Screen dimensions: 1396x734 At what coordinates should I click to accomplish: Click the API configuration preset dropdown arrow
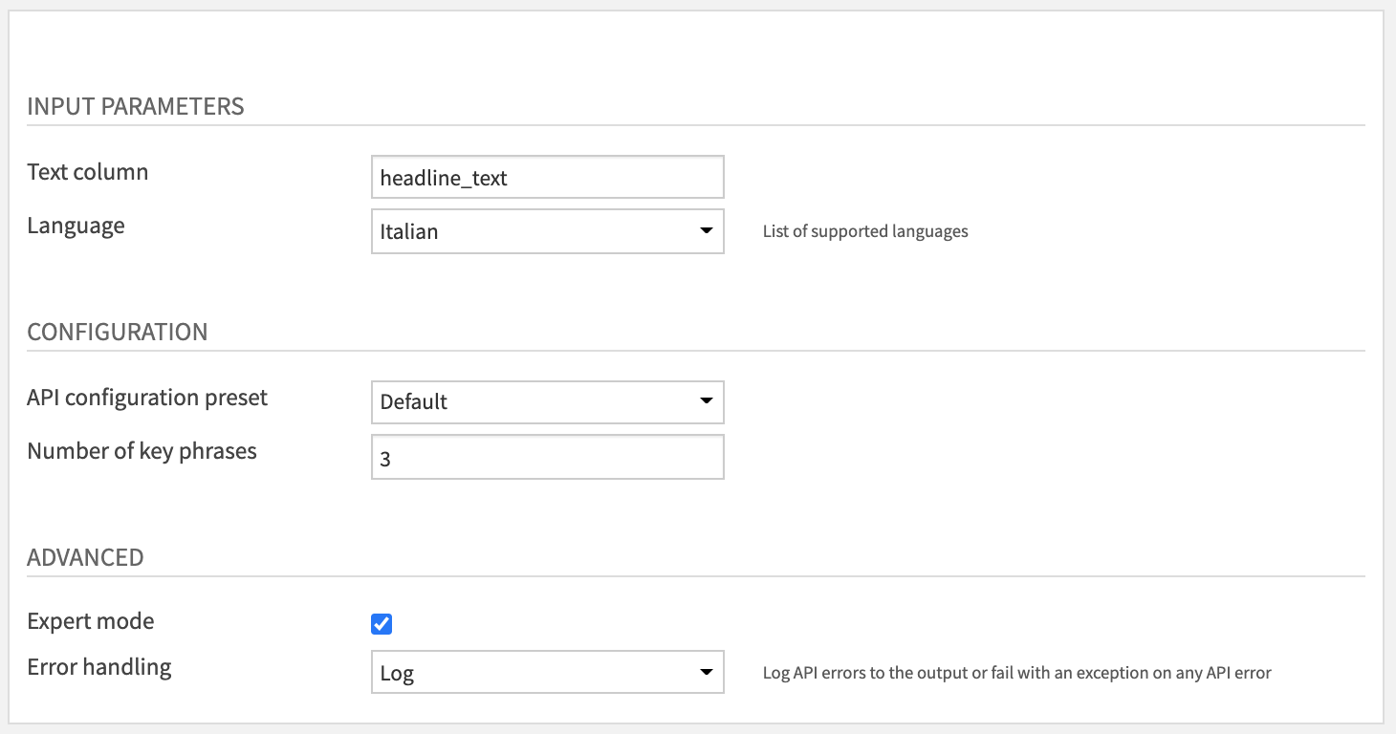(709, 401)
